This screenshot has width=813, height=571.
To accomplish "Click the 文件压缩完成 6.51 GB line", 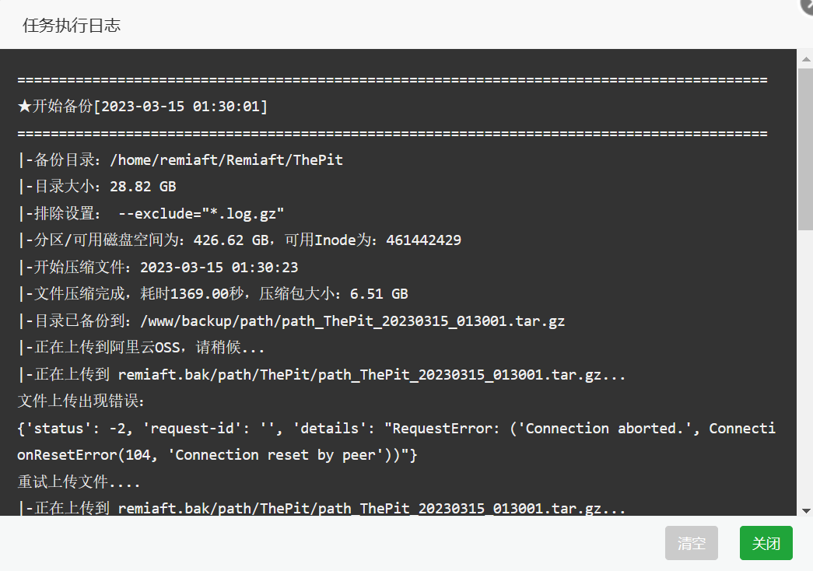I will 213,294.
